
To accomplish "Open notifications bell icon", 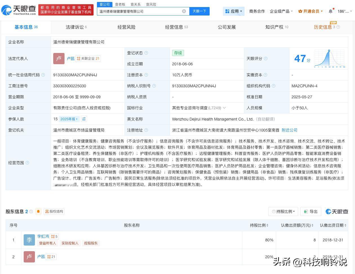I will (x=330, y=11).
